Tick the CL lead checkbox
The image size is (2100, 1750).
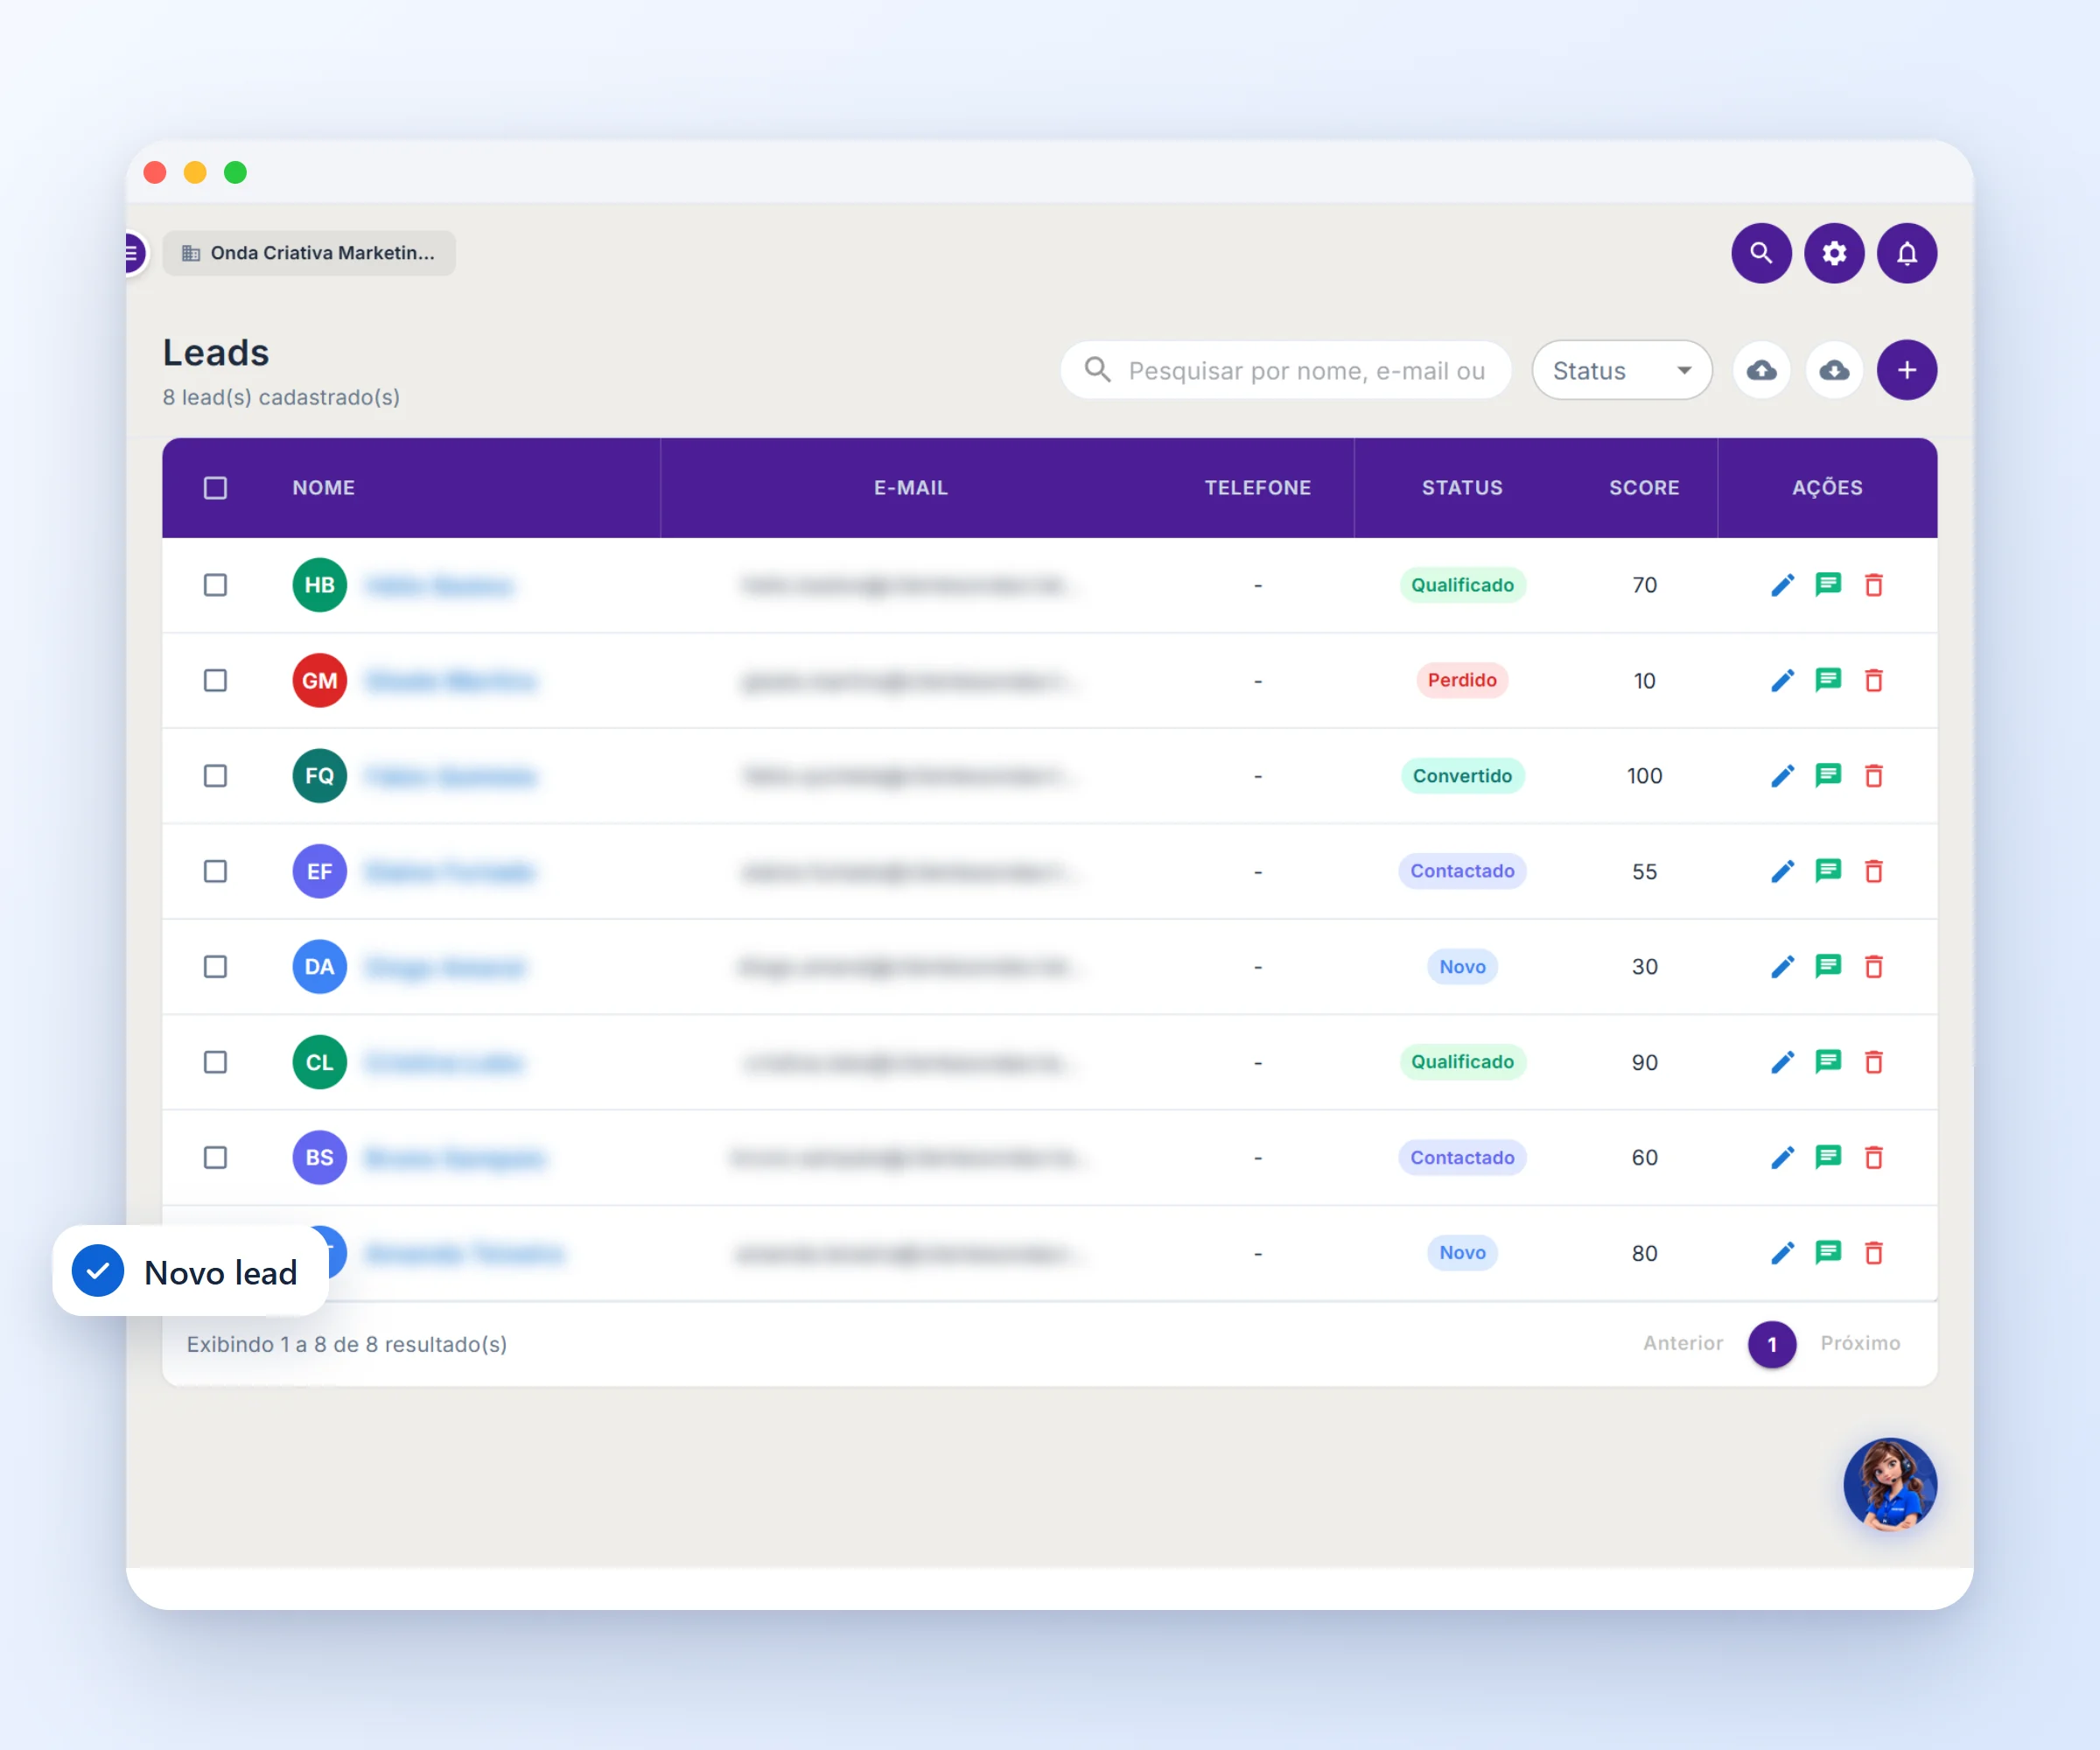click(215, 1062)
